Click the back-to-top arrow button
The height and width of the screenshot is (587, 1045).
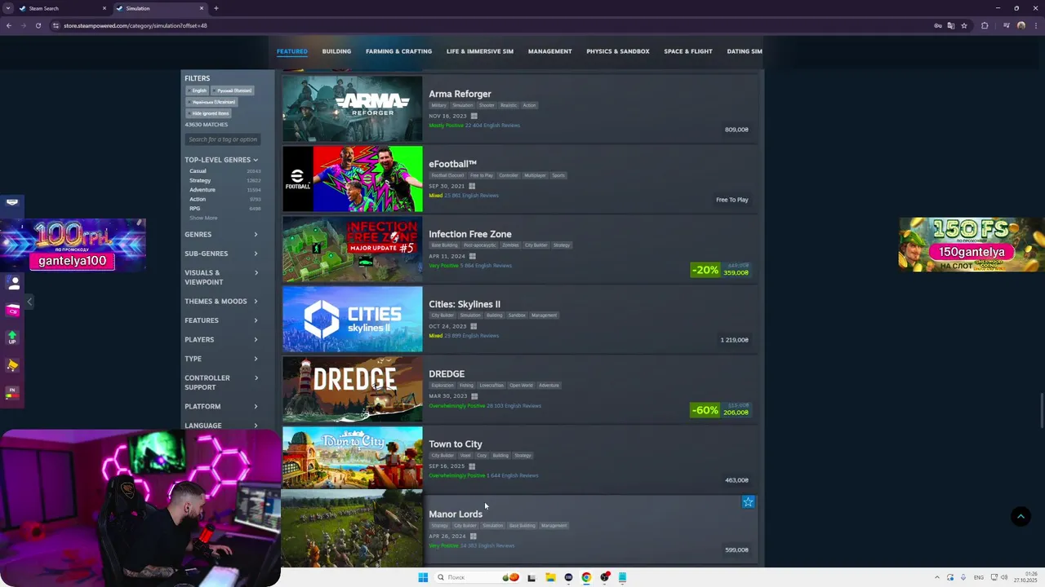[x=1021, y=516]
